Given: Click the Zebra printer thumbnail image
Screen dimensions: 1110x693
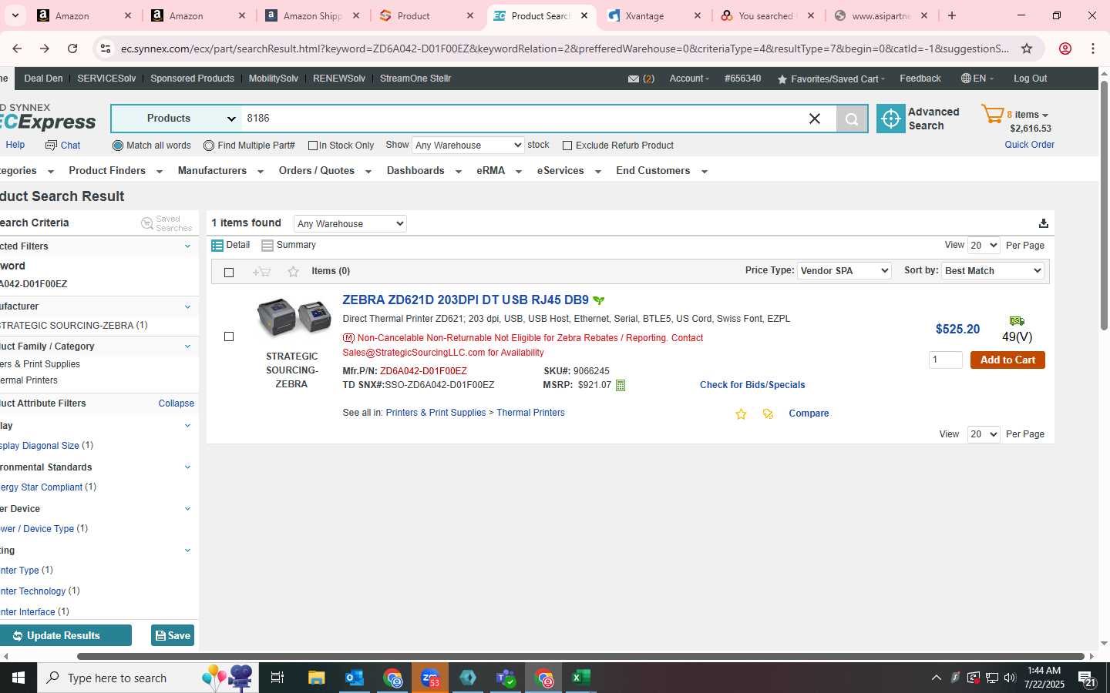Looking at the screenshot, I should click(x=294, y=317).
